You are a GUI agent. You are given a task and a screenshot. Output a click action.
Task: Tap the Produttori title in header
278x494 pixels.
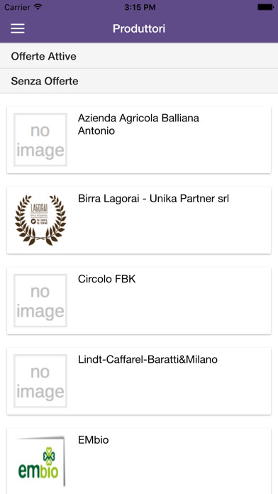coord(139,28)
